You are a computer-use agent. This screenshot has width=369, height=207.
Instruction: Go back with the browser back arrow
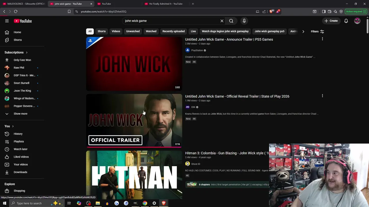pos(4,11)
